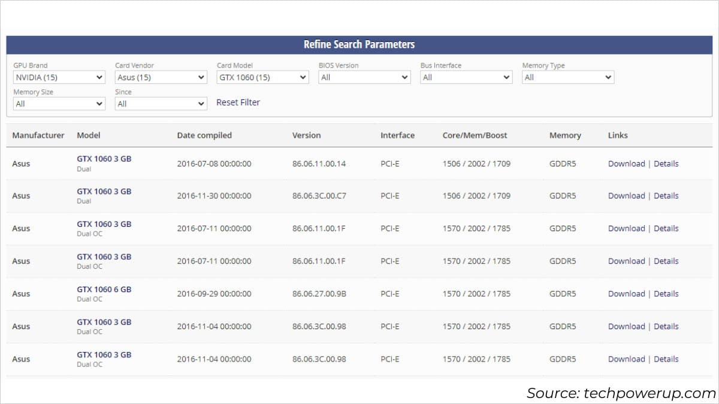Open the Card Model dropdown
719x404 pixels.
tap(262, 77)
